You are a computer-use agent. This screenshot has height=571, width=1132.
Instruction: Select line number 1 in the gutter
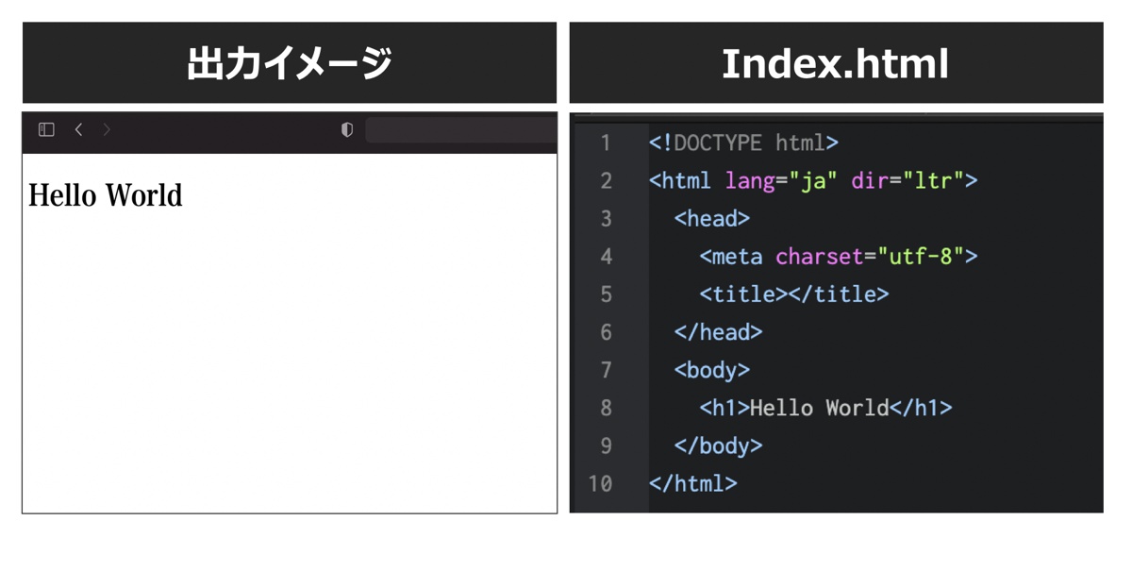pyautogui.click(x=607, y=143)
